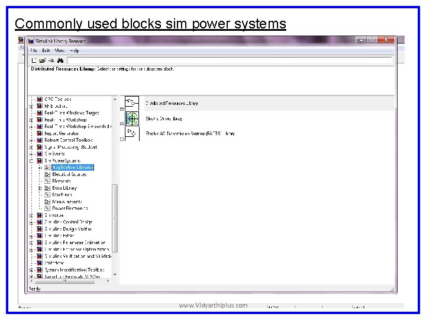Select the Robust Control Toolbox label
This screenshot has width=426, height=320.
pyautogui.click(x=69, y=140)
